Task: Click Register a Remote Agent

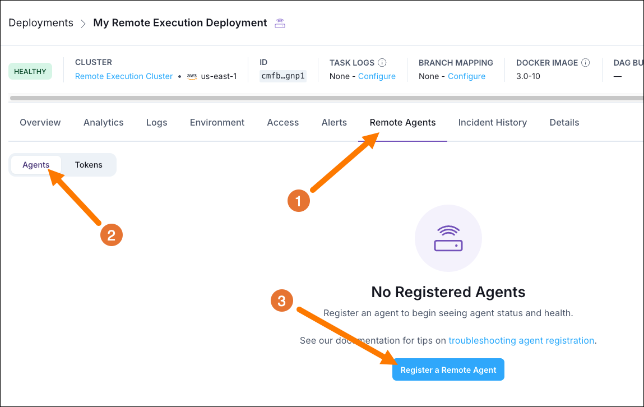Action: [448, 369]
